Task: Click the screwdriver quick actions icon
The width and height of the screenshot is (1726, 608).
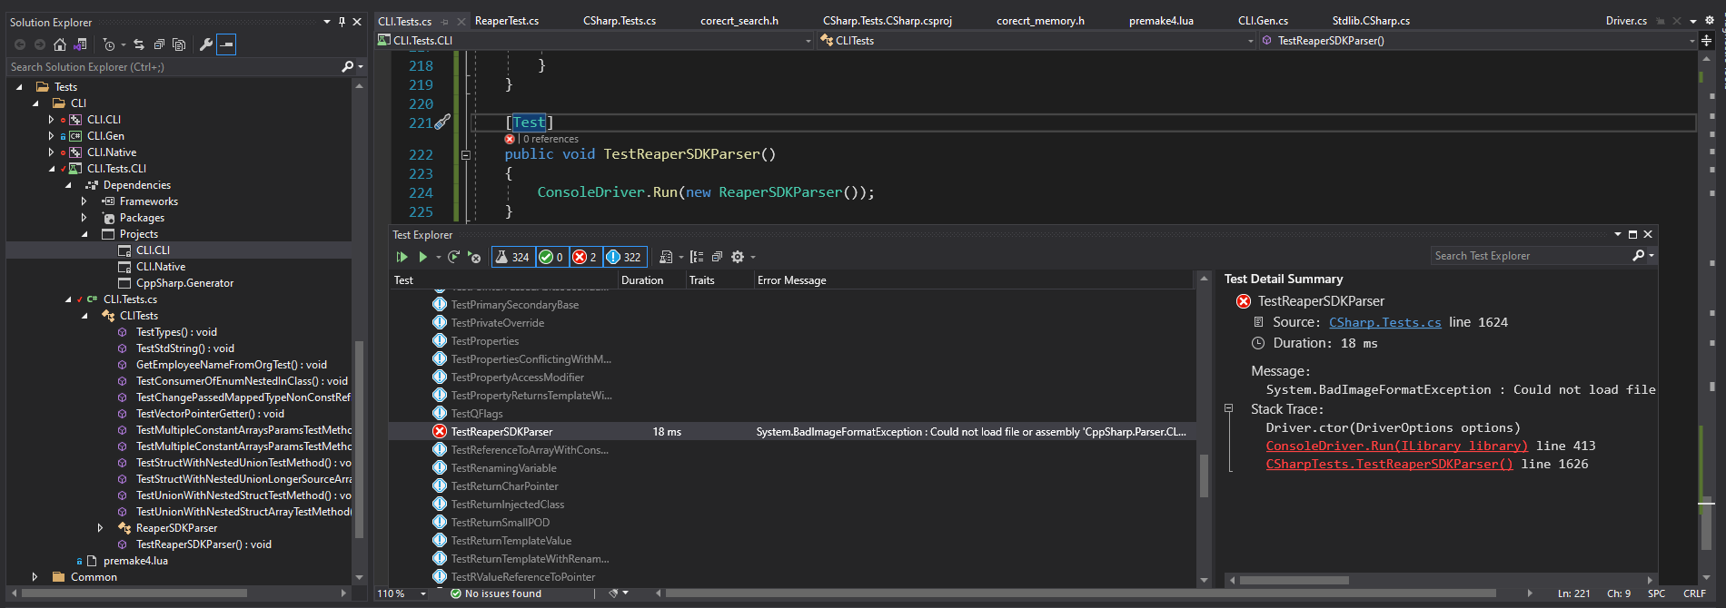Action: 442,123
